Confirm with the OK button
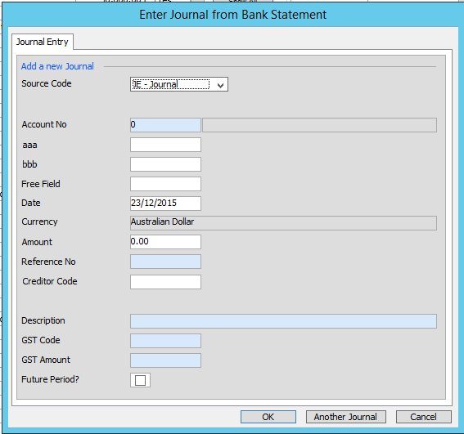This screenshot has width=464, height=434. tap(268, 417)
